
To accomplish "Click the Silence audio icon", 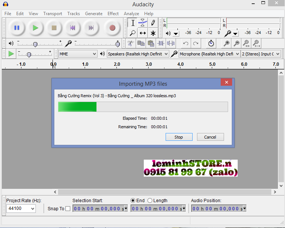I will [x=171, y=44].
